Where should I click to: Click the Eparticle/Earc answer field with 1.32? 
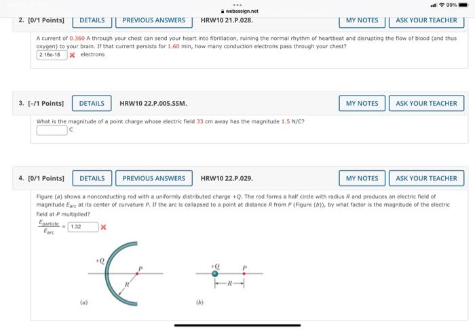pos(83,227)
